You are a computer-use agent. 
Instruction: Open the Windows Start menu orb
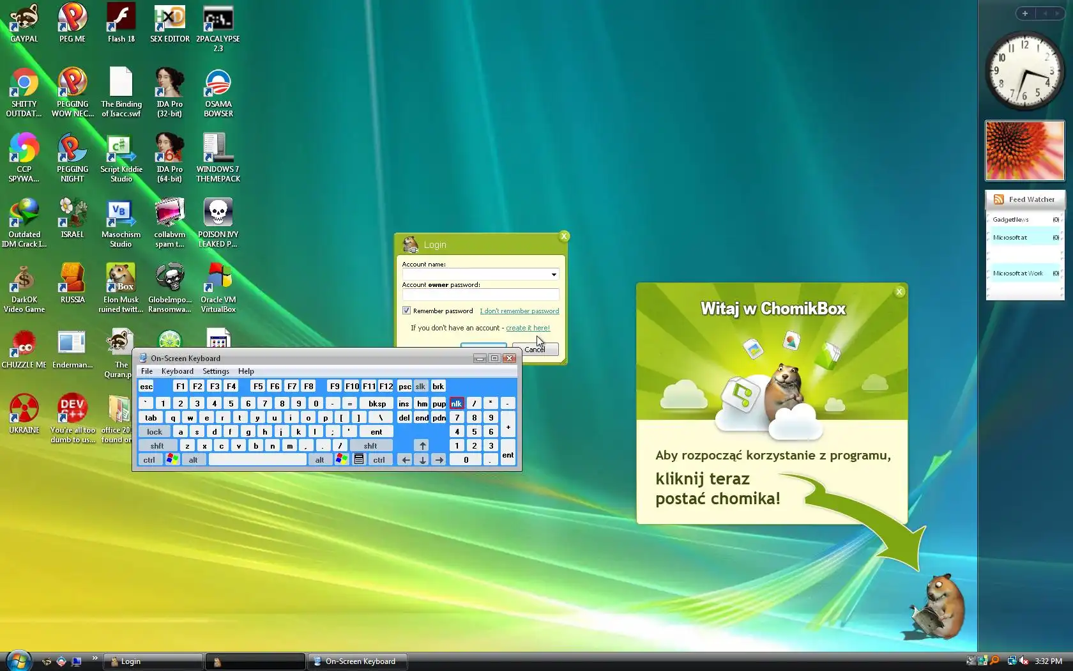[18, 660]
